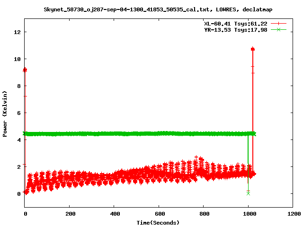Click the red line sample in legend
The image size is (303, 227).
(x=278, y=24)
